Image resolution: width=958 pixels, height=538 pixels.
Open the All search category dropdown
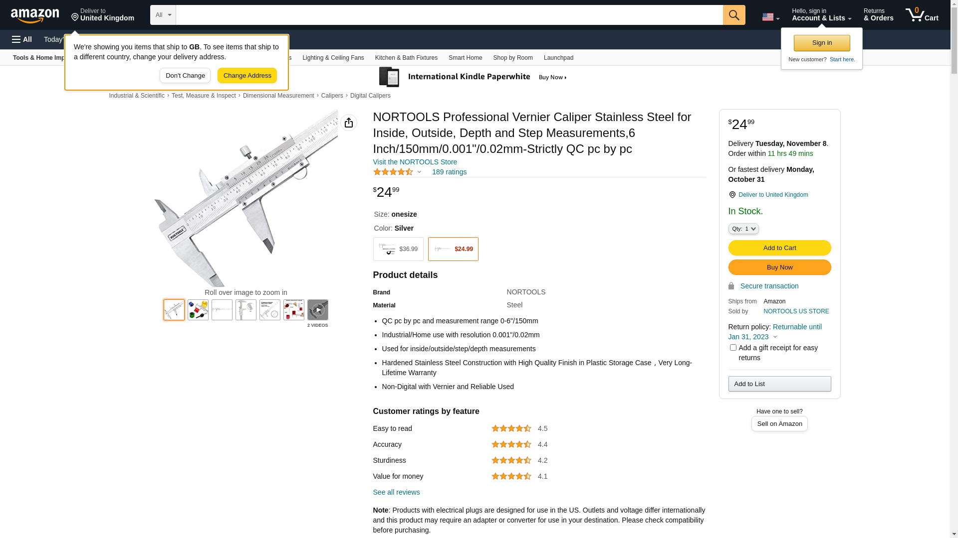[163, 15]
